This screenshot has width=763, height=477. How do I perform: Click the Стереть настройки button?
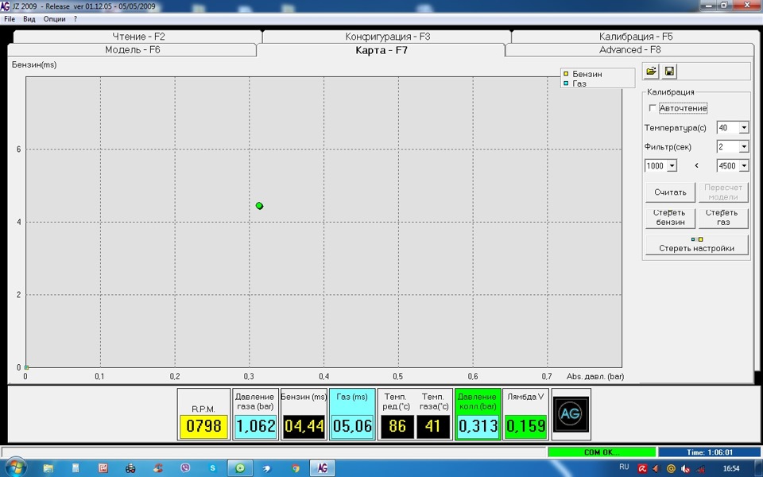point(696,245)
